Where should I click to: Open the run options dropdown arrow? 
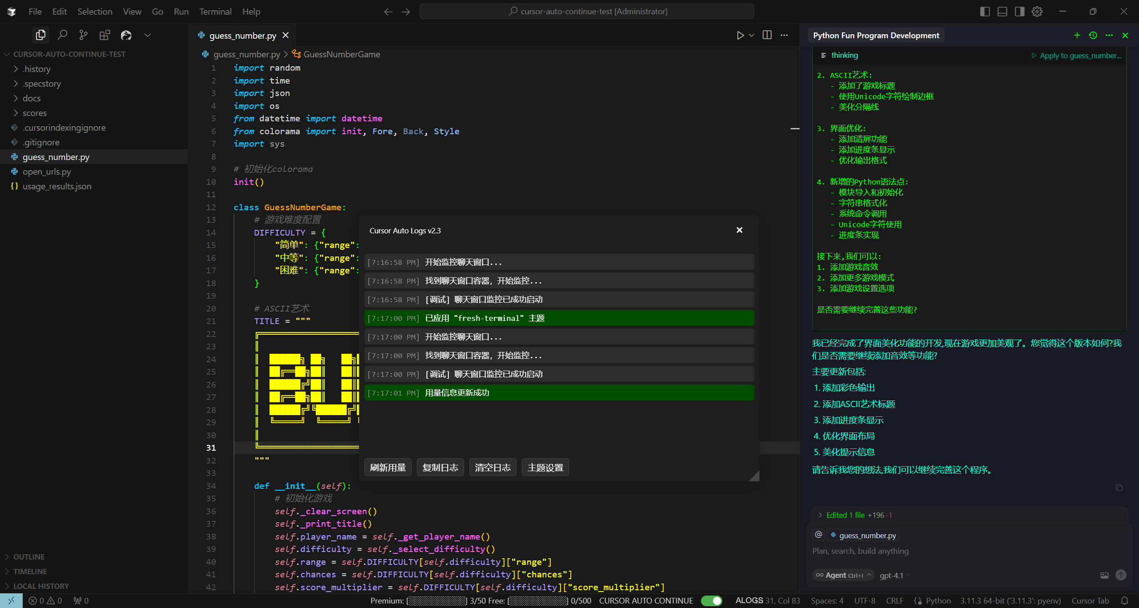(751, 35)
